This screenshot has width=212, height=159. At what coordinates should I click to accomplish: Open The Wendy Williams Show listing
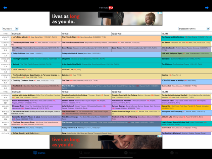point(36,44)
